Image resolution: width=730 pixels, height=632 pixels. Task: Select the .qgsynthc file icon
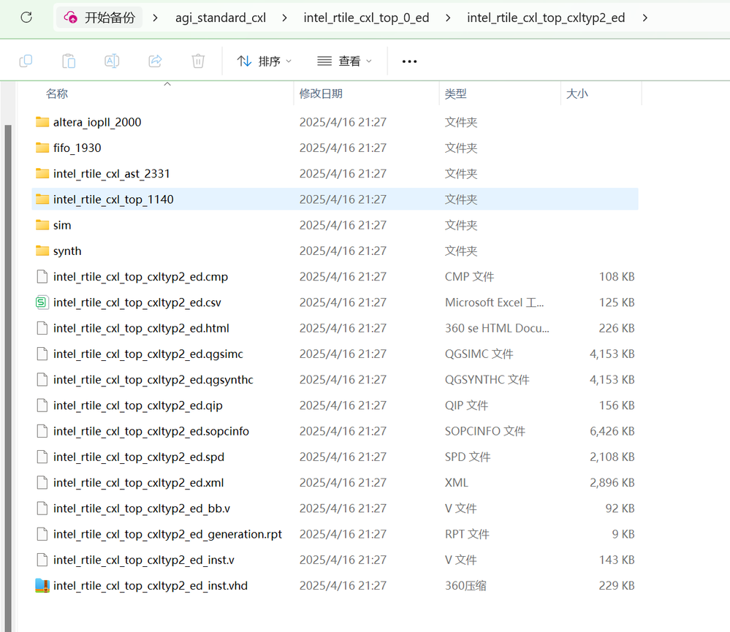click(x=42, y=380)
